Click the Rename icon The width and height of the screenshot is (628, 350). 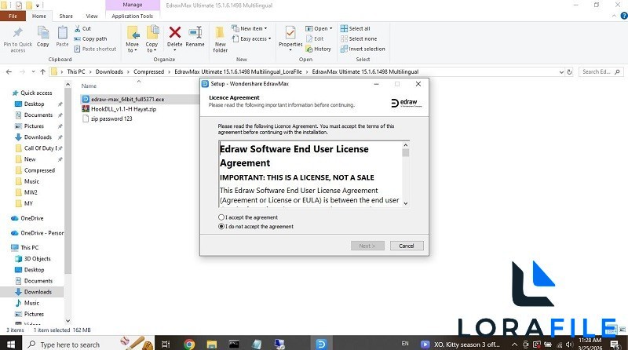point(195,32)
